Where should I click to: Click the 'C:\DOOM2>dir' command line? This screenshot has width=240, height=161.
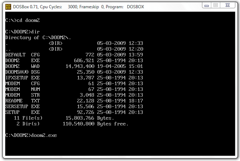coord(22,32)
